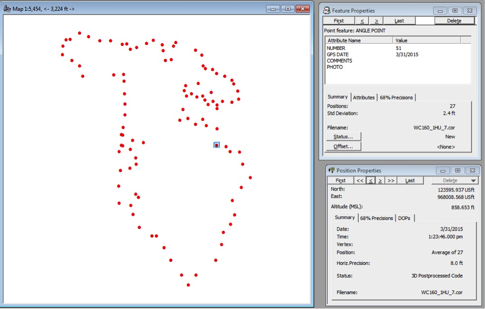Close the Position Properties window
485x309 pixels.
tap(473, 171)
